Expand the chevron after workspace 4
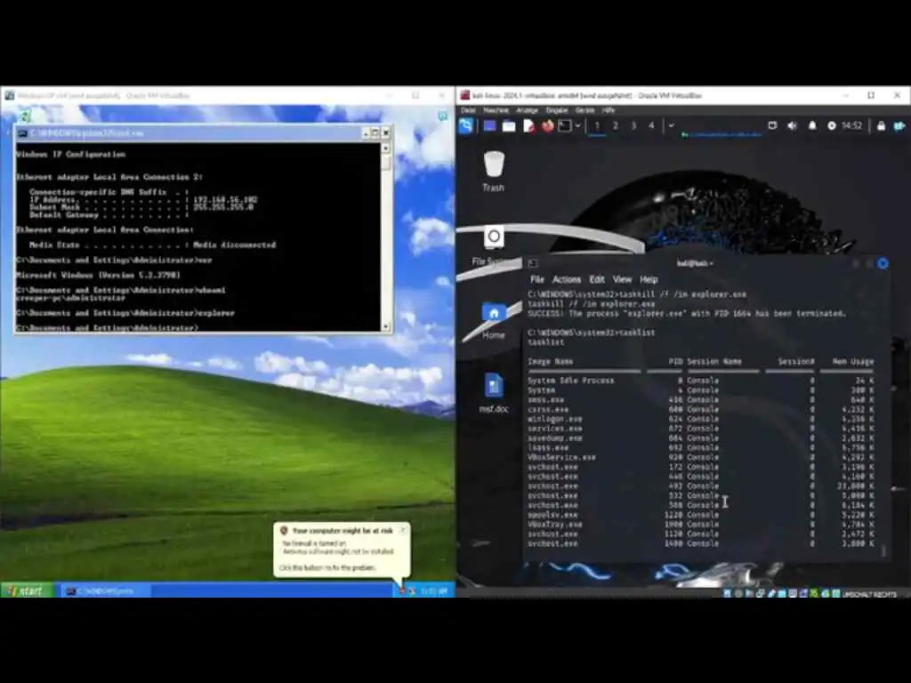 click(x=671, y=125)
